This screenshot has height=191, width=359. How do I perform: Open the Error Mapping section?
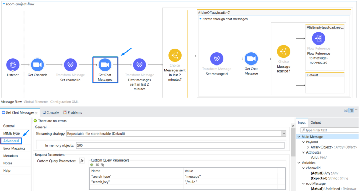[14, 148]
